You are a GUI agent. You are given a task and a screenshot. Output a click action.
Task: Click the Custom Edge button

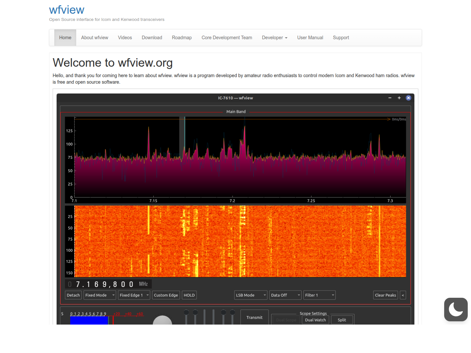coord(166,295)
